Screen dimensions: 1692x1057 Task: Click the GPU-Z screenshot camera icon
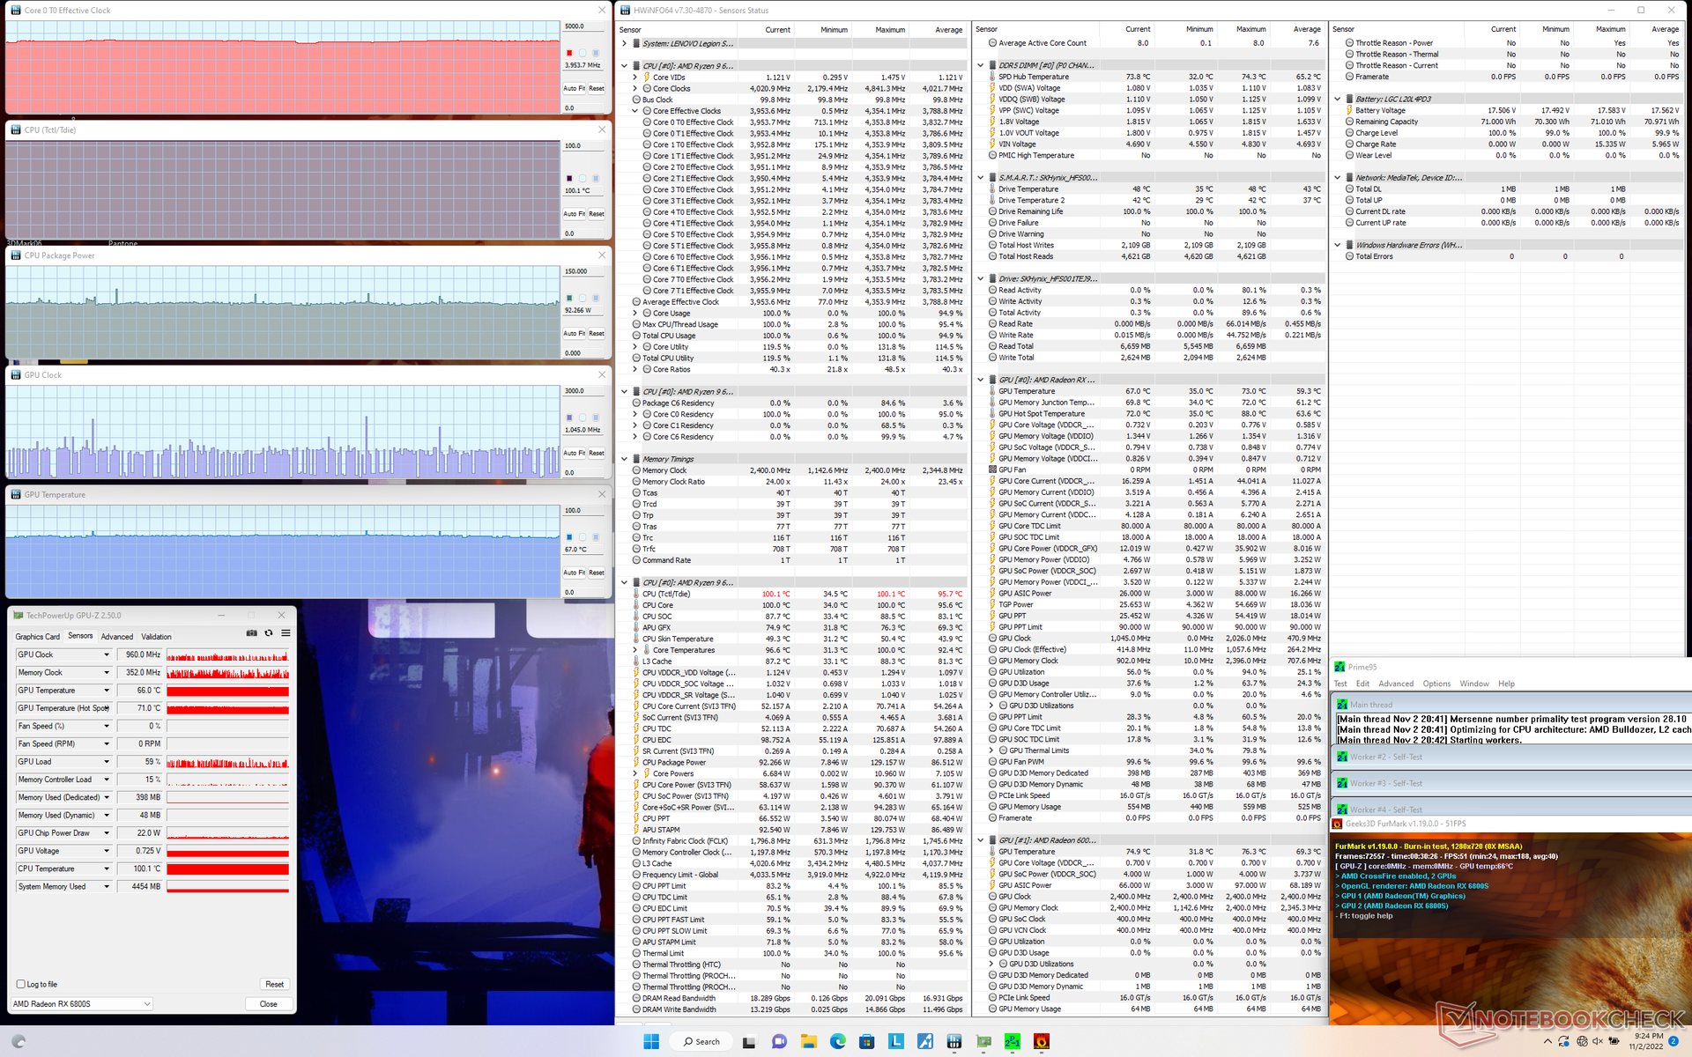(x=251, y=633)
